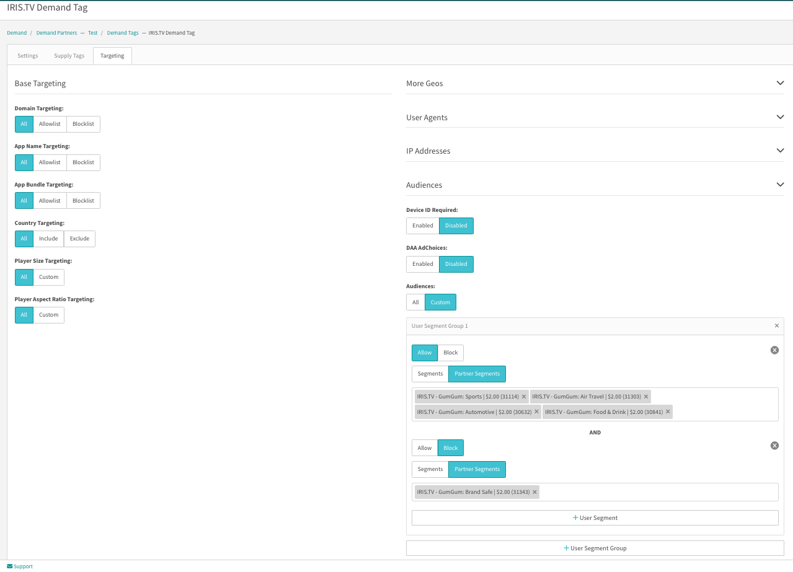Screen dimensions: 793x572
Task: Go to Demand breadcrumb link
Action: (x=17, y=33)
